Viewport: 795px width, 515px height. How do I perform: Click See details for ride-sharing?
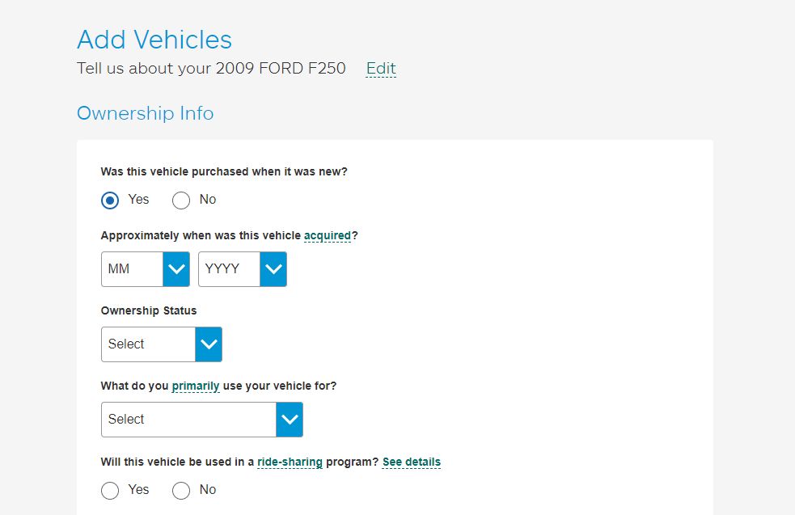(x=411, y=462)
